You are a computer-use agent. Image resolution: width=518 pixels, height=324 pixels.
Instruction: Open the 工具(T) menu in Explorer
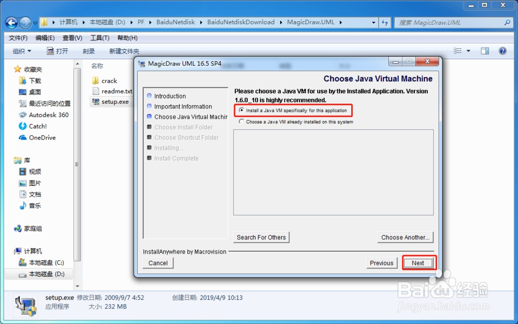[100, 38]
